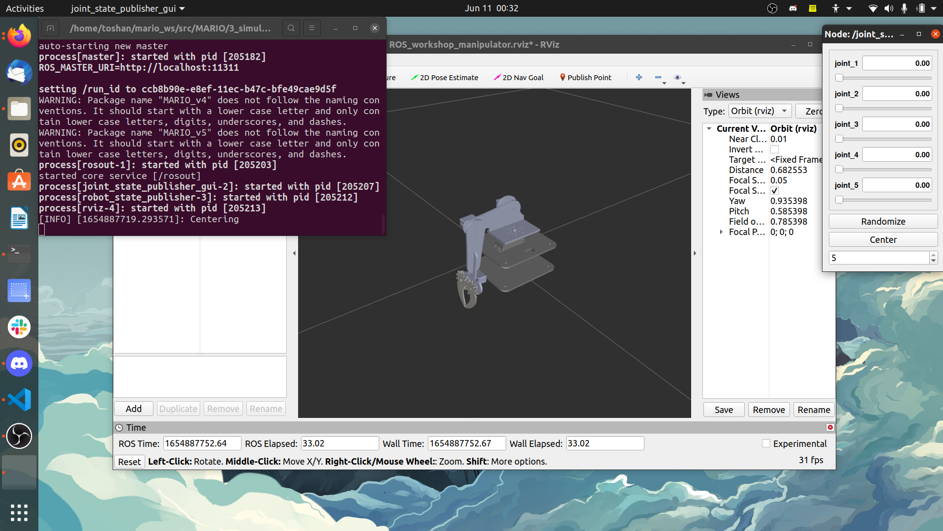Screen dimensions: 943x531
Task: Open the Files manager in the dock
Action: click(19, 109)
